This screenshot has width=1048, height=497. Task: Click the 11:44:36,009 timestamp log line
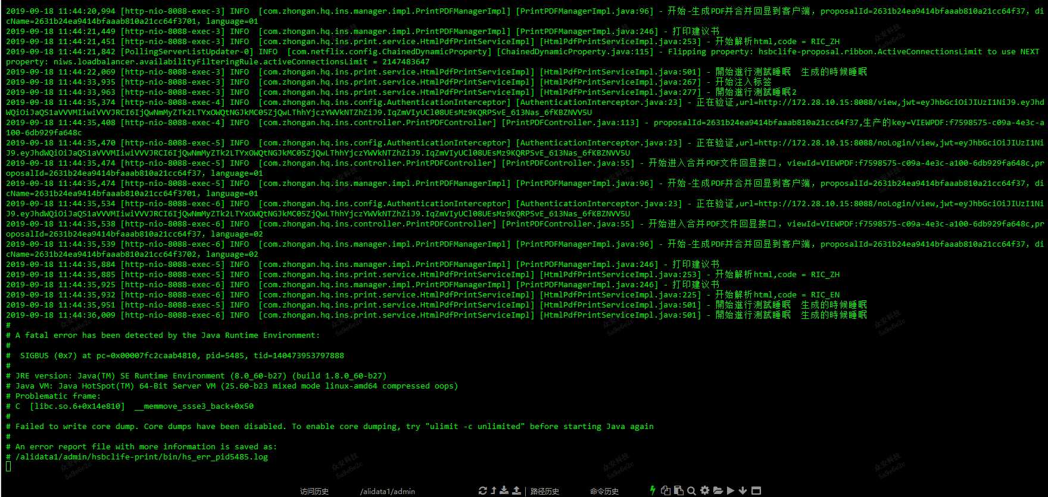click(x=436, y=315)
